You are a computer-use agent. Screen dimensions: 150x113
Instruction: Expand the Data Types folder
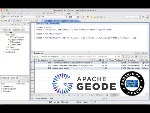click(6, 50)
